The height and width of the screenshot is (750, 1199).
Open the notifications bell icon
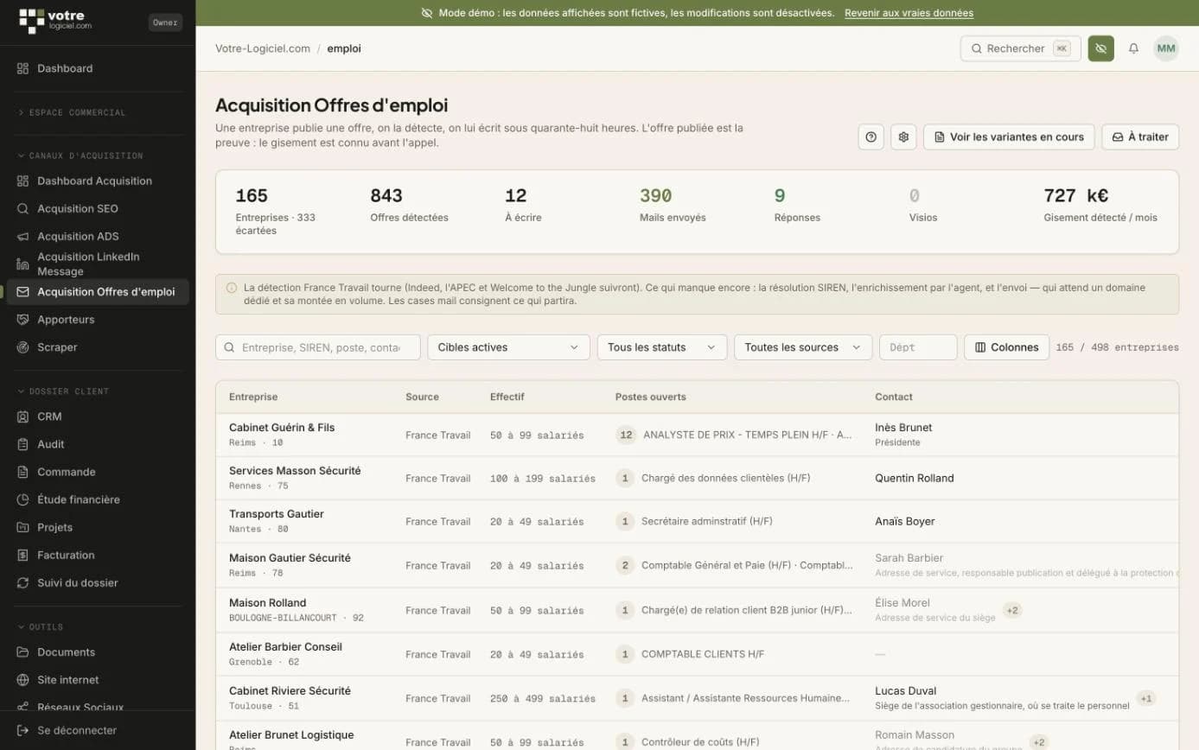click(1134, 48)
